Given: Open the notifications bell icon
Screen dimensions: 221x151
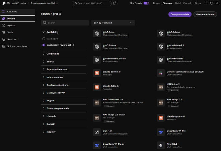Looking at the screenshot, I should pos(206,3).
